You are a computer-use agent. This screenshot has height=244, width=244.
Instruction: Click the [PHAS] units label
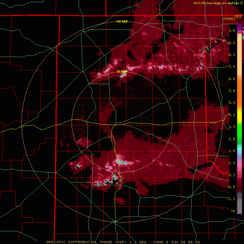[229, 19]
